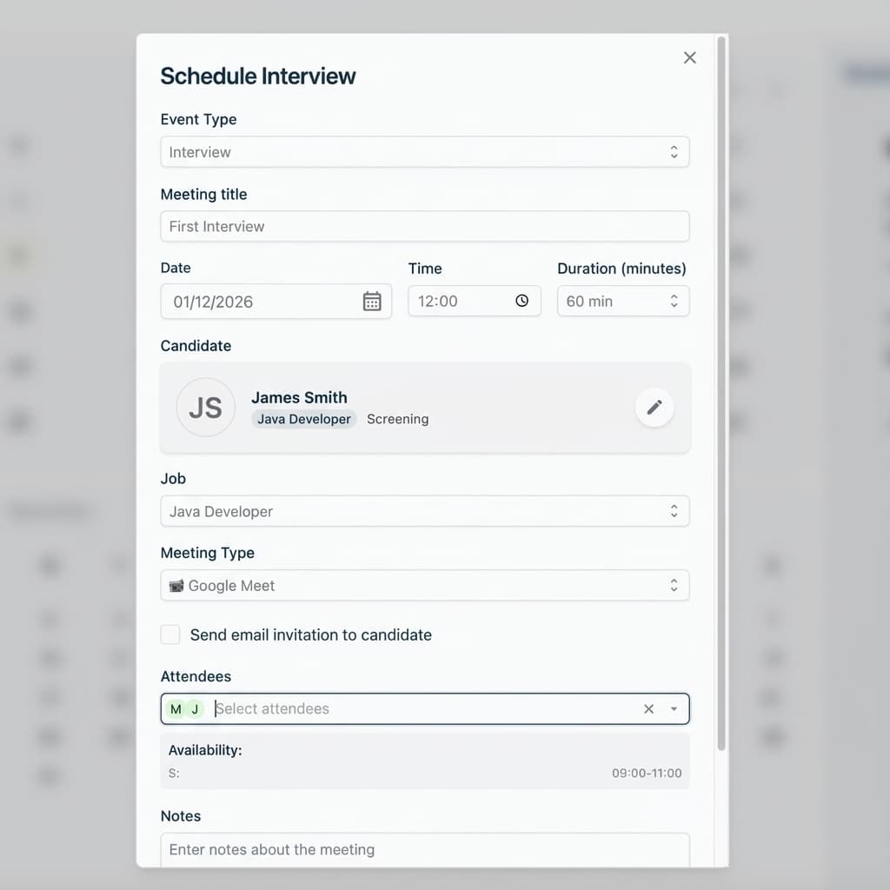Click the JS avatar for James Smith
The height and width of the screenshot is (890, 890).
pyautogui.click(x=205, y=407)
